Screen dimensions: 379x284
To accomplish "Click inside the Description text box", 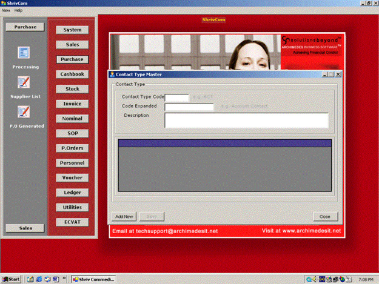I will 246,120.
